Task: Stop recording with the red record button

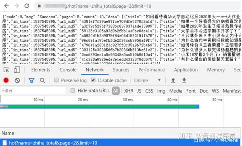Action: click(6, 80)
